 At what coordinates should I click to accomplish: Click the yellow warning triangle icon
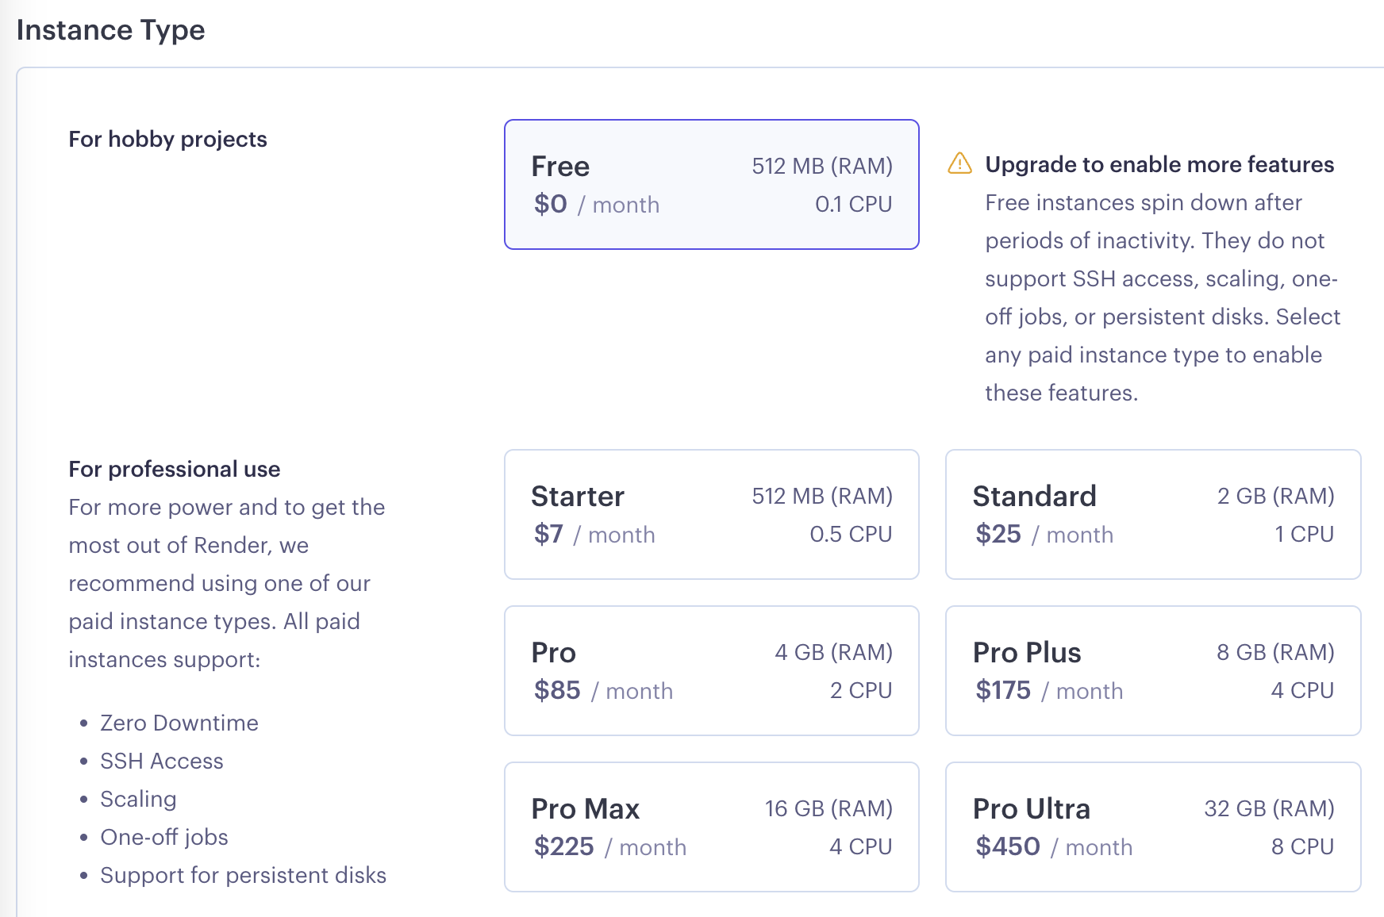tap(959, 163)
